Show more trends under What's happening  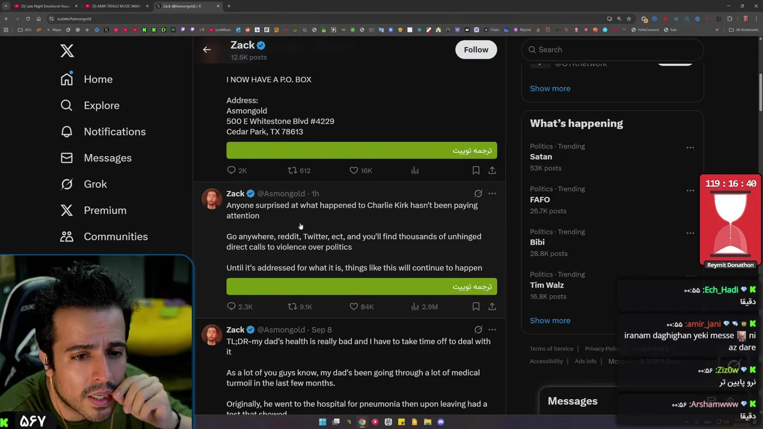[x=550, y=321]
